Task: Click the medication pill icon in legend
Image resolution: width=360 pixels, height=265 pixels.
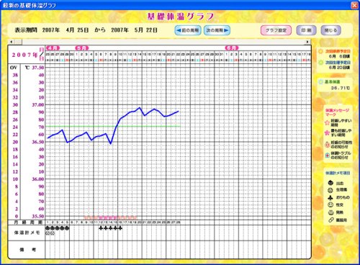Action: coord(330,220)
